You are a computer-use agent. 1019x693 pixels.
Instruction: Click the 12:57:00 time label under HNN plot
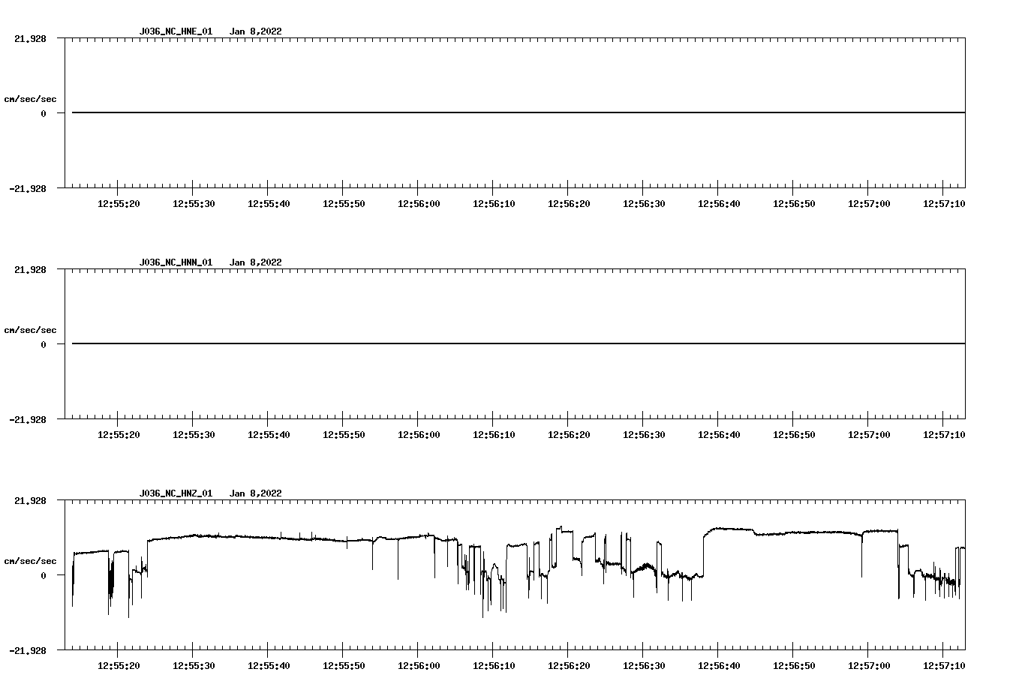coord(869,435)
